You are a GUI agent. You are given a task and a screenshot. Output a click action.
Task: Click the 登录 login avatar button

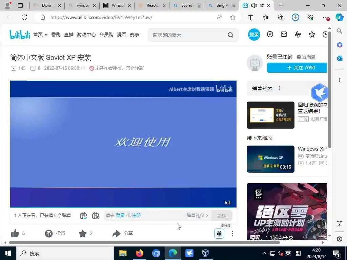point(254,35)
